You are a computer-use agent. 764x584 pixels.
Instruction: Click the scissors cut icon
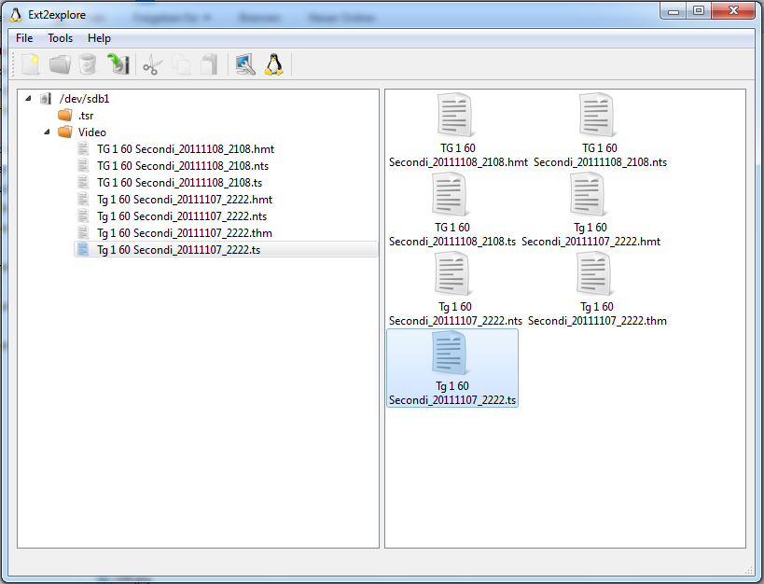point(152,64)
